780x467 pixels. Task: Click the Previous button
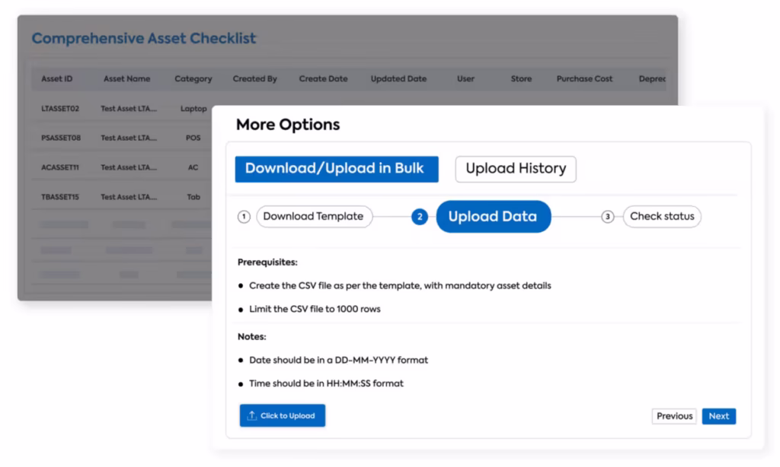point(674,416)
